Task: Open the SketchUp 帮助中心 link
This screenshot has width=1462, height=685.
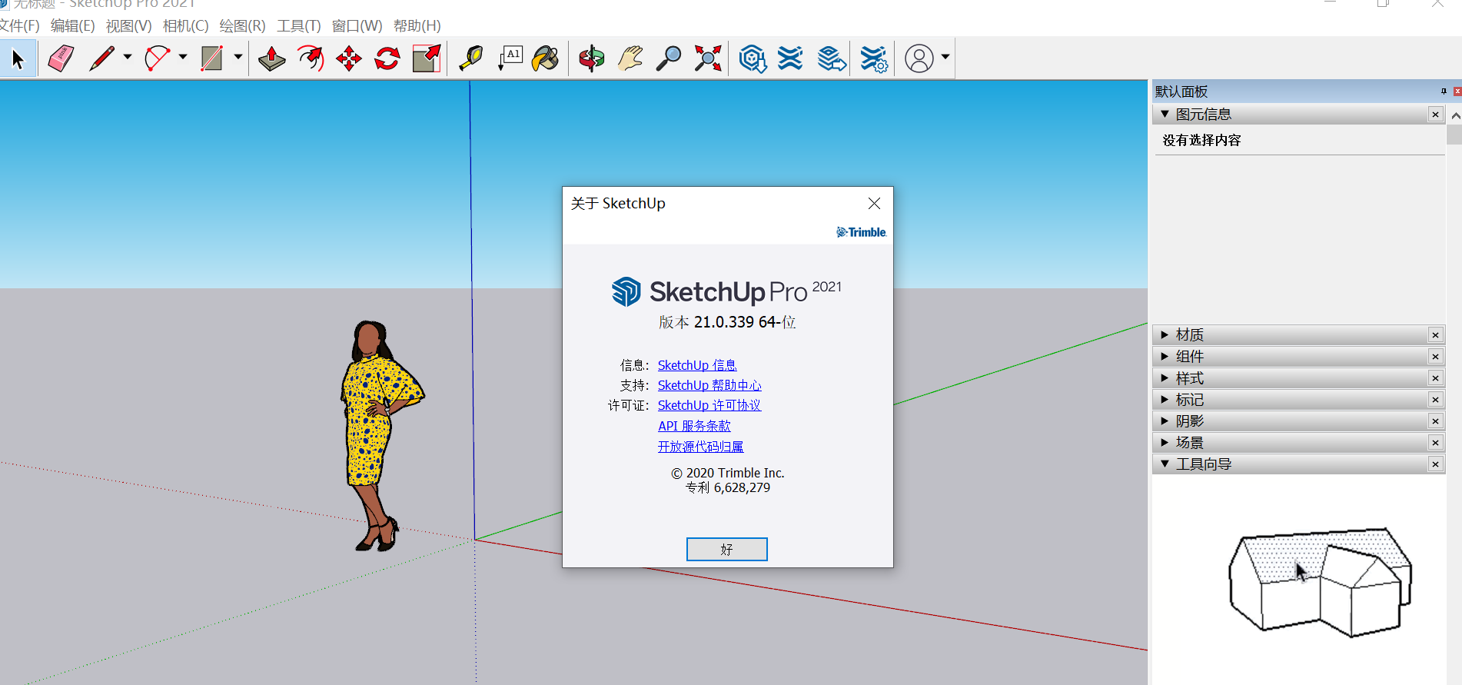Action: (x=709, y=385)
